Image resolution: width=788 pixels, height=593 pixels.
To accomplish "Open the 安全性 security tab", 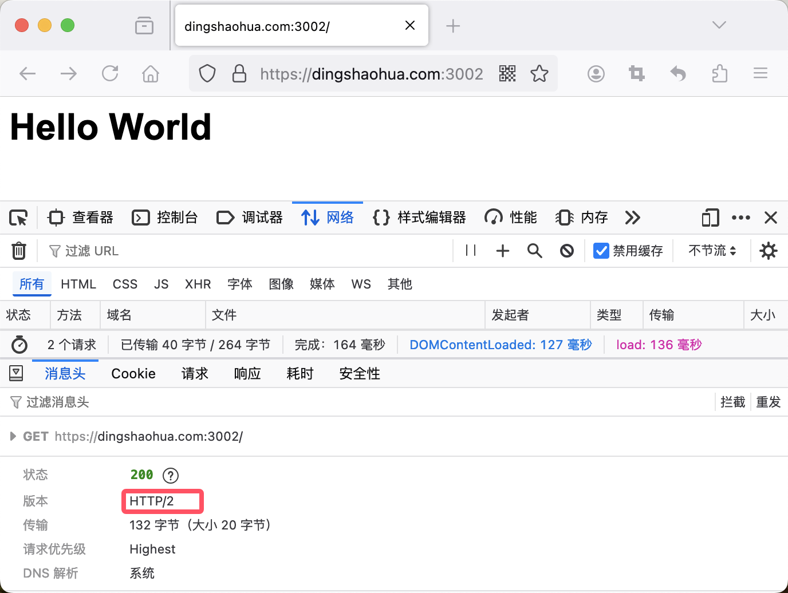I will point(360,374).
